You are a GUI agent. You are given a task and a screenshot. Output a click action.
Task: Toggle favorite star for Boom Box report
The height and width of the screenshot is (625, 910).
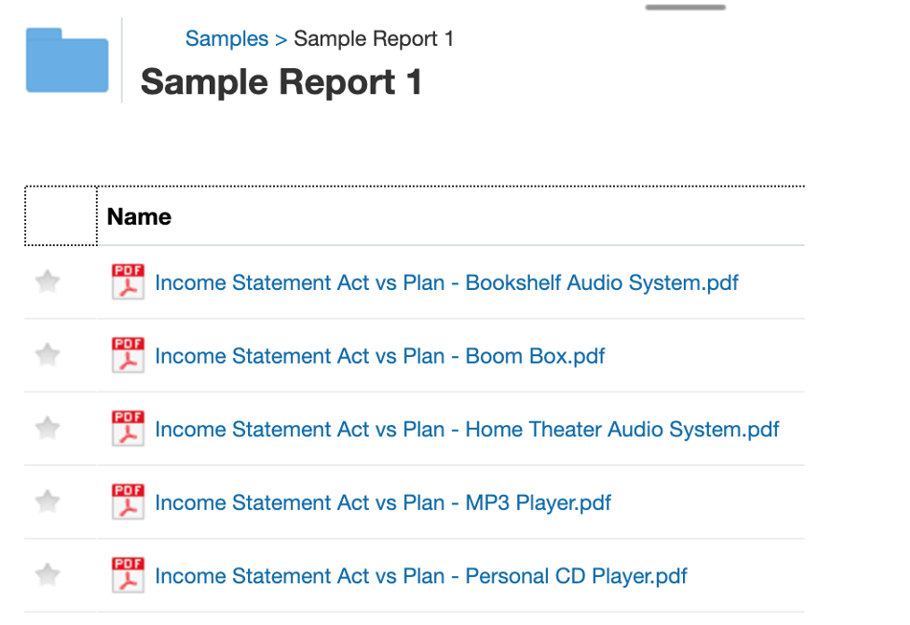pyautogui.click(x=47, y=355)
